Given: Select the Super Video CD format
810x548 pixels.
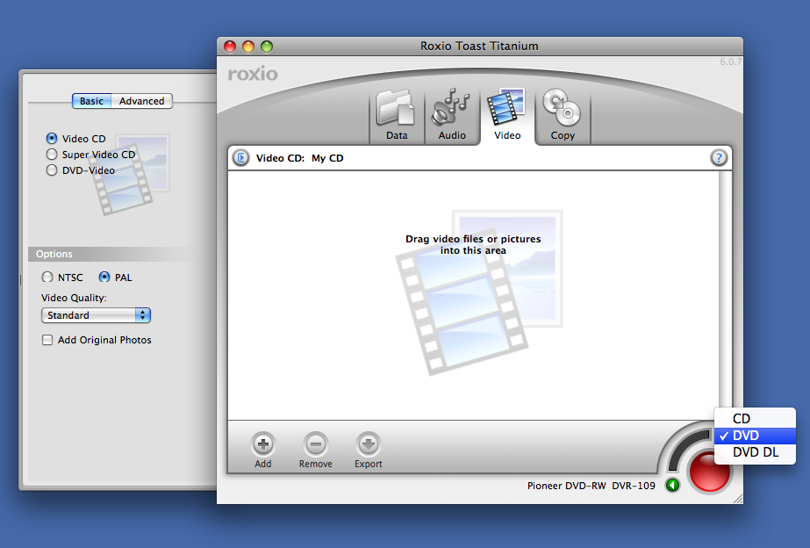Looking at the screenshot, I should pos(52,155).
